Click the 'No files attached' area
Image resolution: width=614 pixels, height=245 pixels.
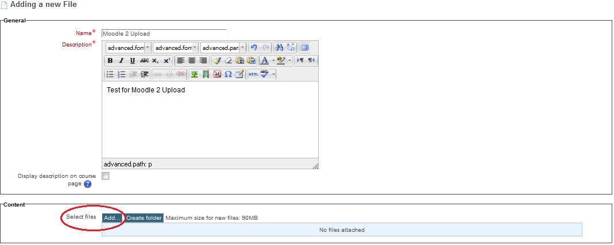342,230
